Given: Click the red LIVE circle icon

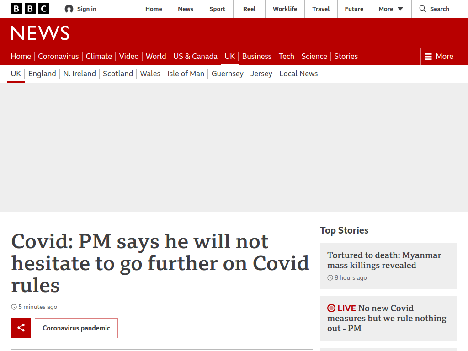Looking at the screenshot, I should (331, 308).
